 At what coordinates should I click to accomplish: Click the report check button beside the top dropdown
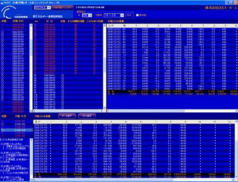[62, 7]
